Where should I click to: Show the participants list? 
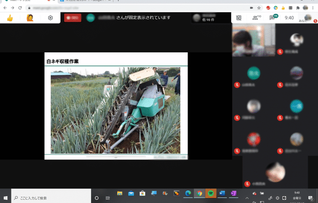[255, 18]
